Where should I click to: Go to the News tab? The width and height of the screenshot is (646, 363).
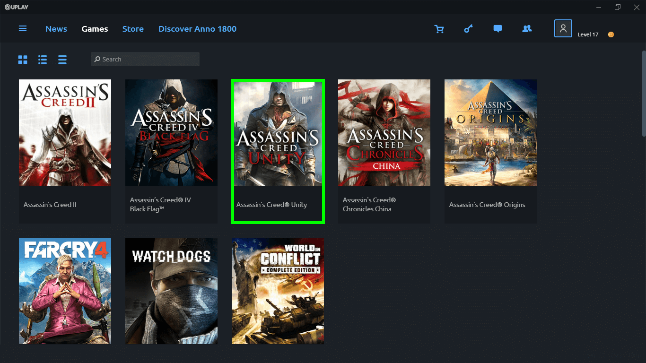pyautogui.click(x=56, y=29)
